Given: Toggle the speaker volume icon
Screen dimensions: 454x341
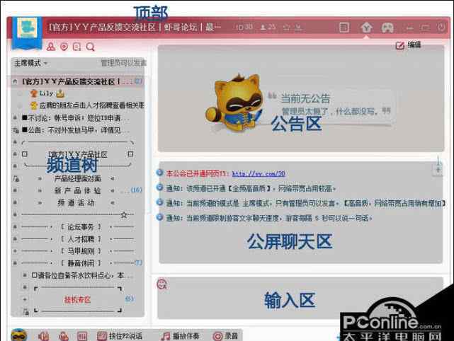Looking at the screenshot, I should [x=44, y=336].
